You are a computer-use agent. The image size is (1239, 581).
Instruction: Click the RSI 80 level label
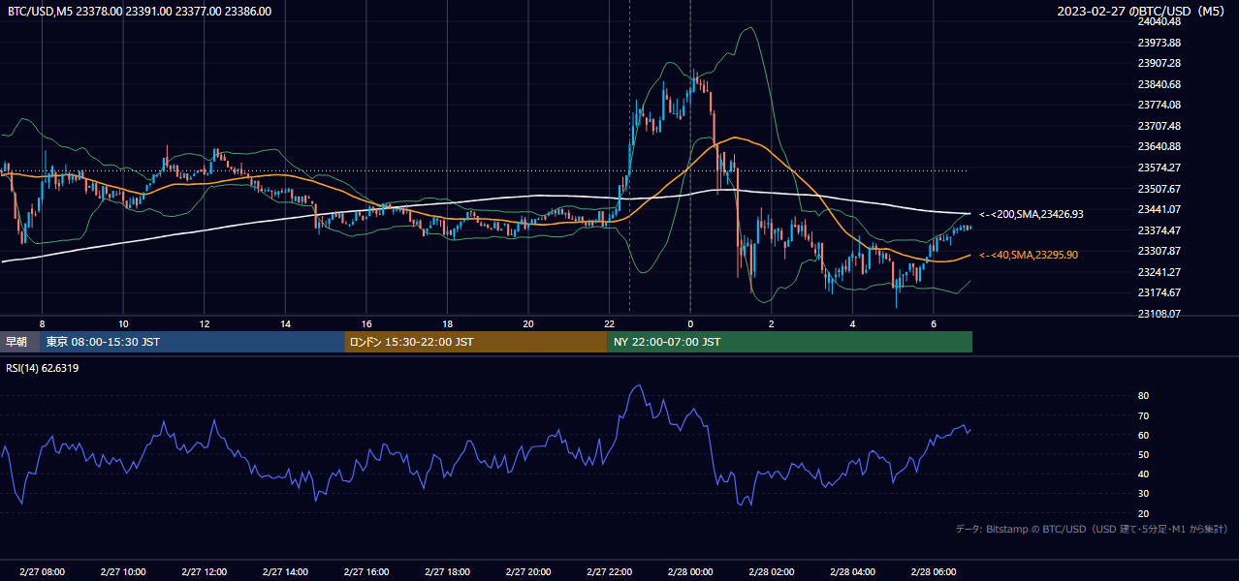pos(1143,396)
